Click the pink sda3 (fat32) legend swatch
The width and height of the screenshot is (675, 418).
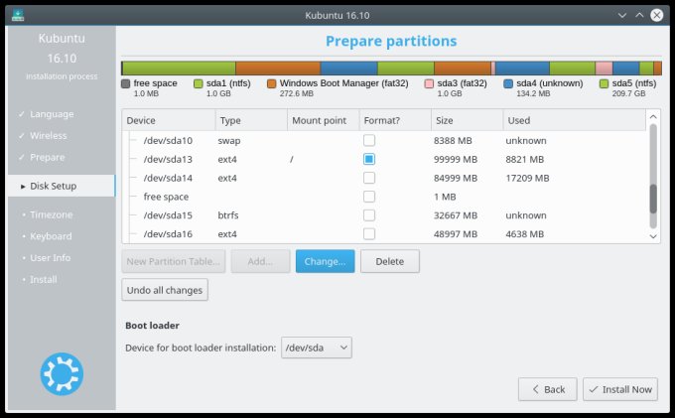coord(429,83)
